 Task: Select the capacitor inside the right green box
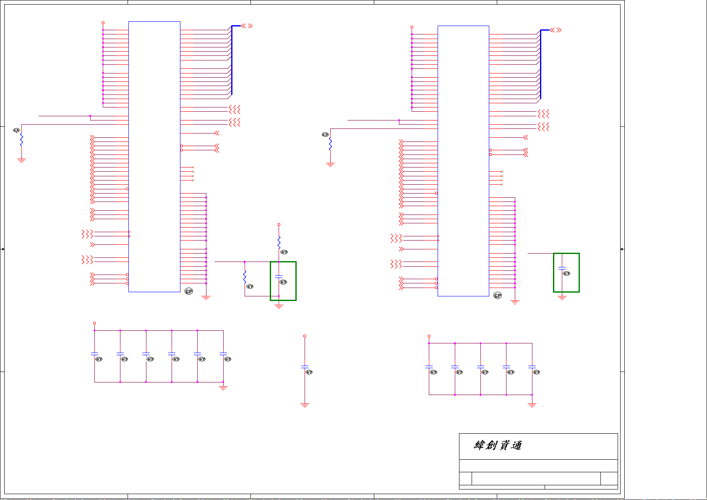click(562, 268)
